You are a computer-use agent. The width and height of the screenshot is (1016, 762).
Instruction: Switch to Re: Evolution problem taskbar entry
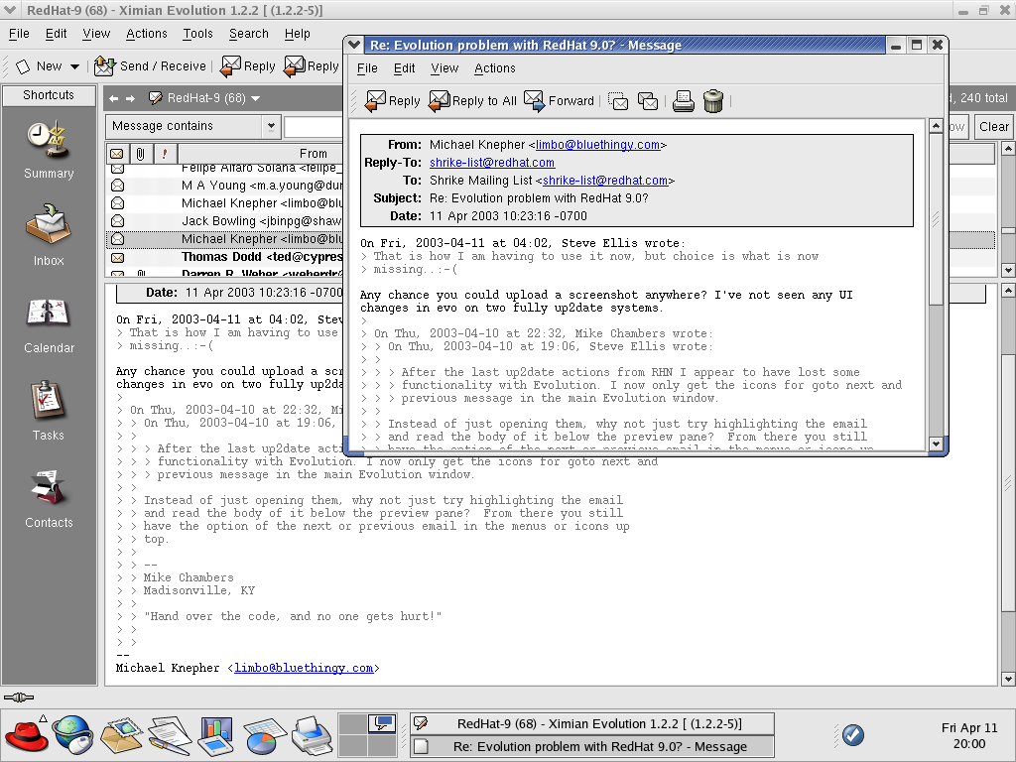coord(592,746)
